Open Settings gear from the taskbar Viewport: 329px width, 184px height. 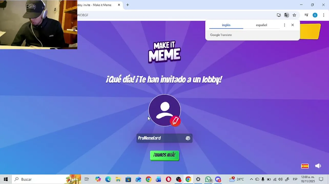tap(198, 179)
